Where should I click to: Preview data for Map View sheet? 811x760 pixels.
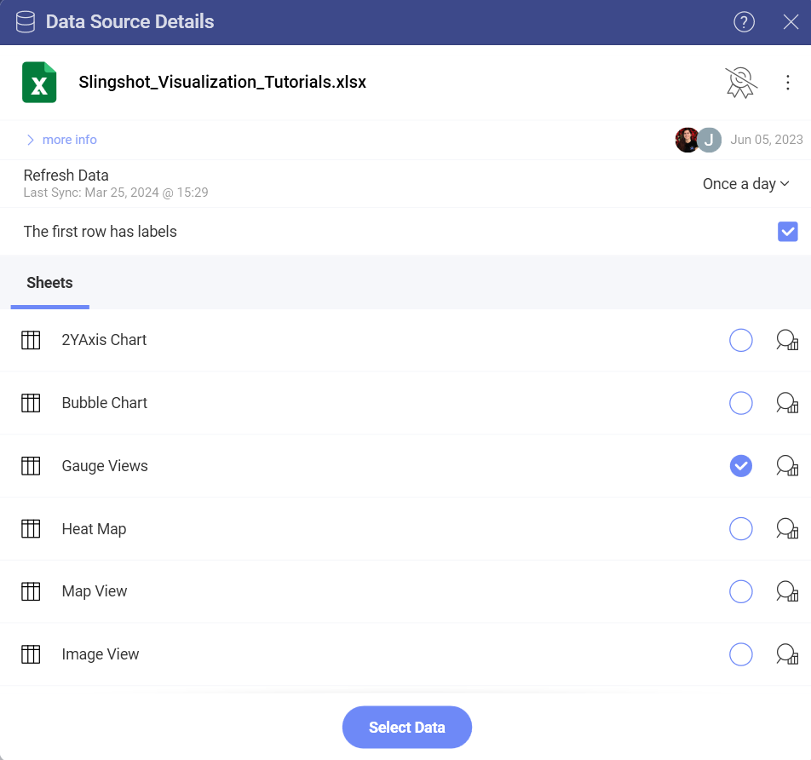tap(787, 591)
